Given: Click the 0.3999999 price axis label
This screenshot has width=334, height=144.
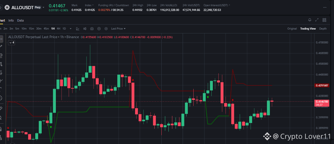Looking at the screenshot, I should 322,117.
